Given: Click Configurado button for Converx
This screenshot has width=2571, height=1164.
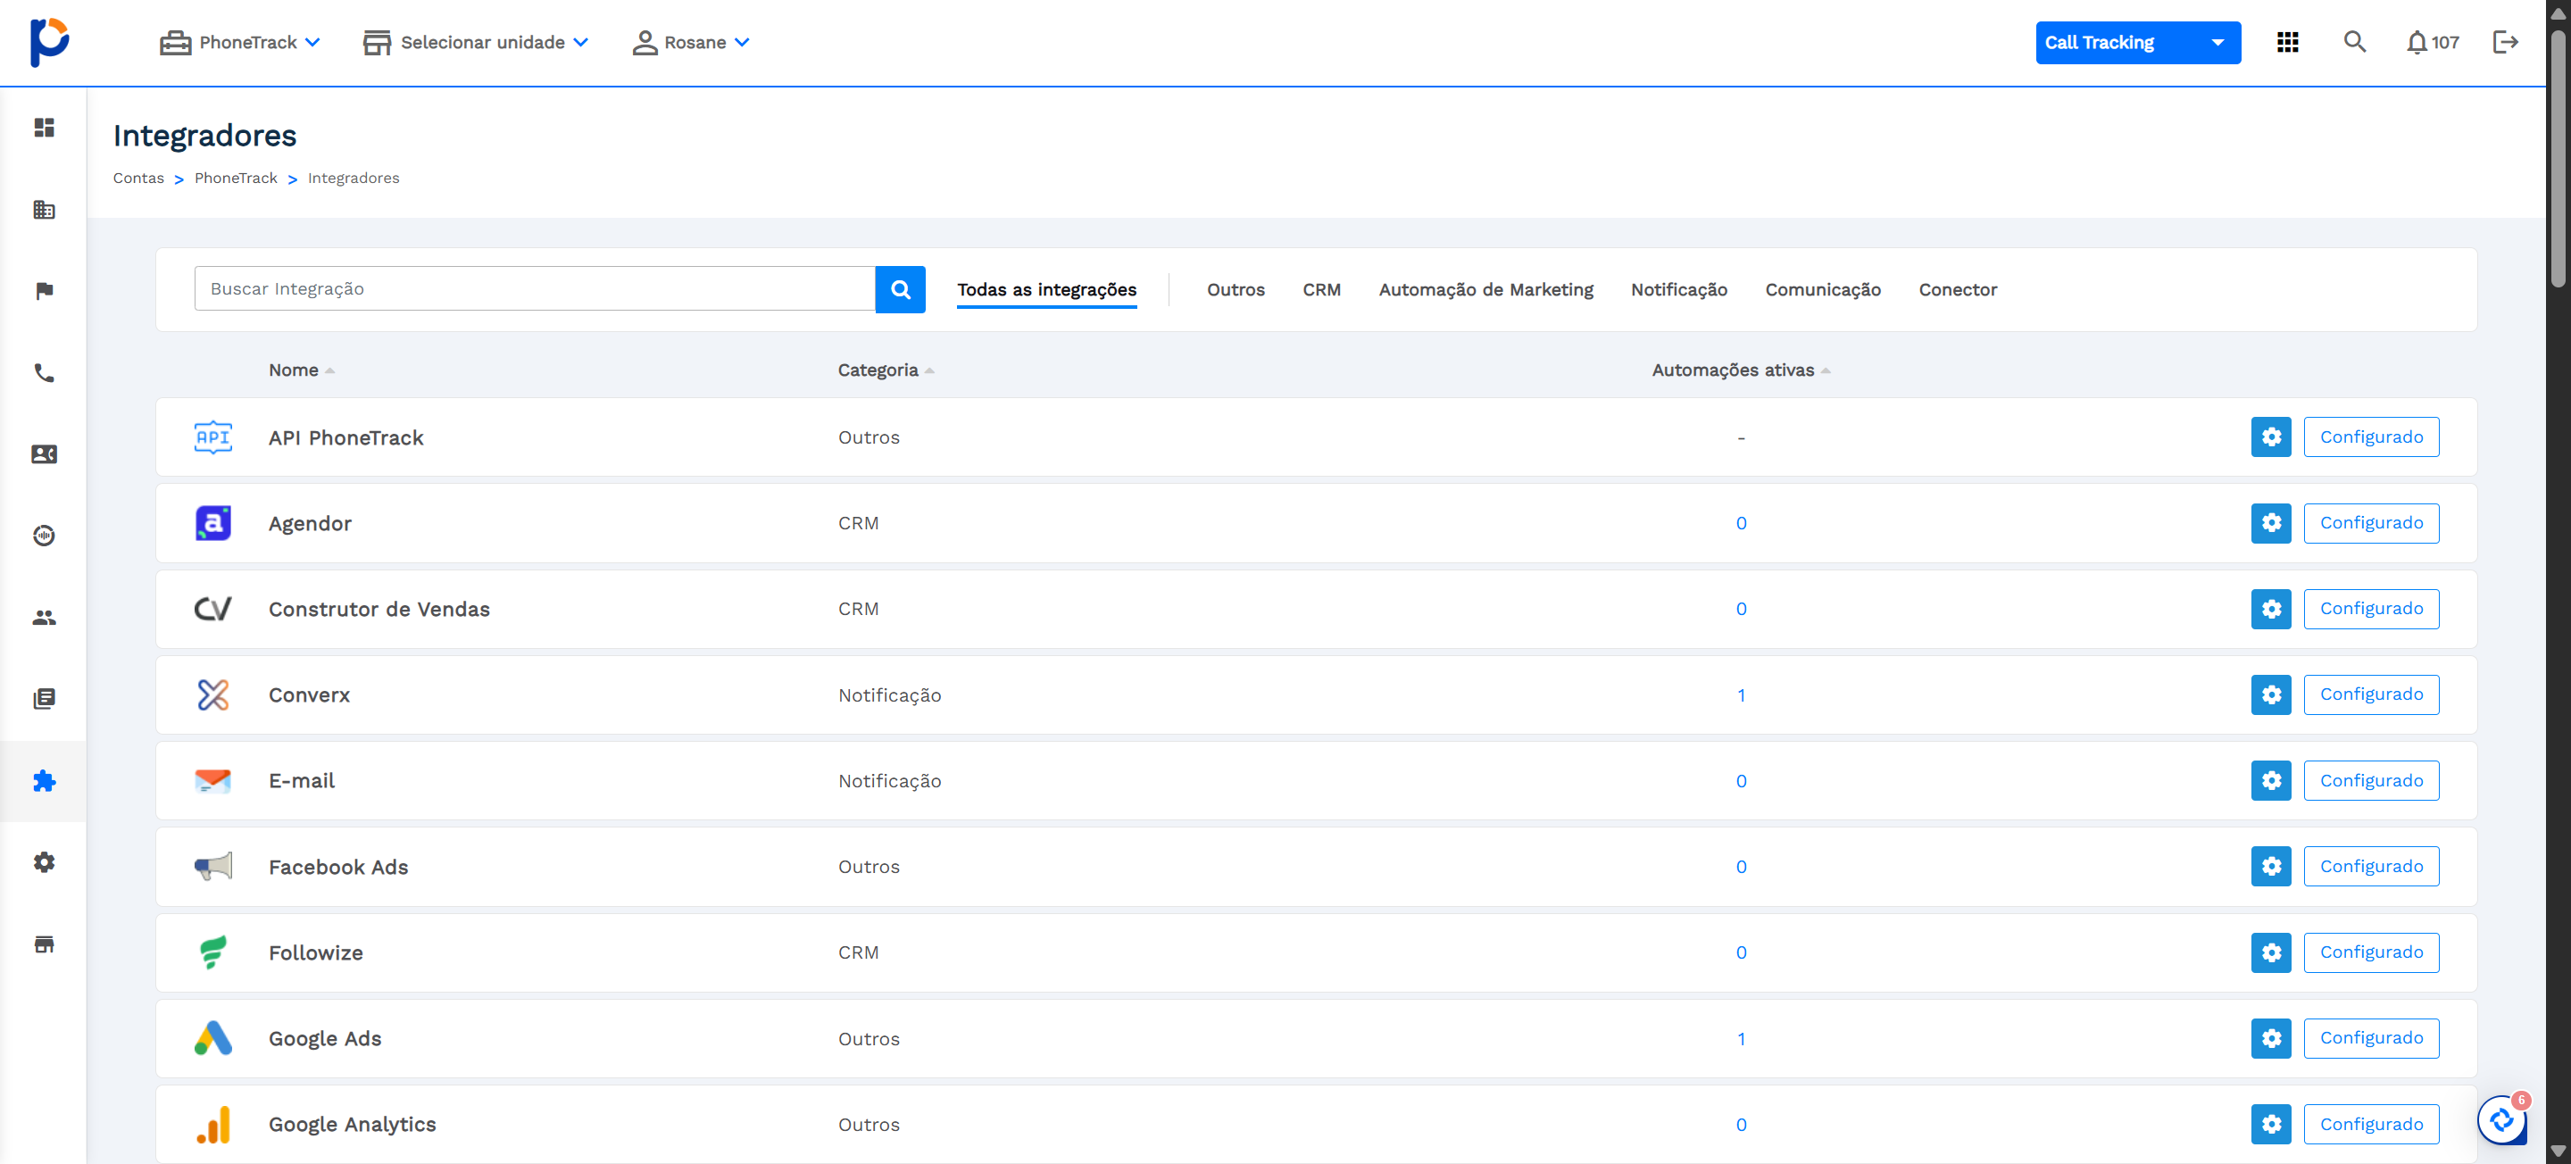Looking at the screenshot, I should click(x=2370, y=694).
